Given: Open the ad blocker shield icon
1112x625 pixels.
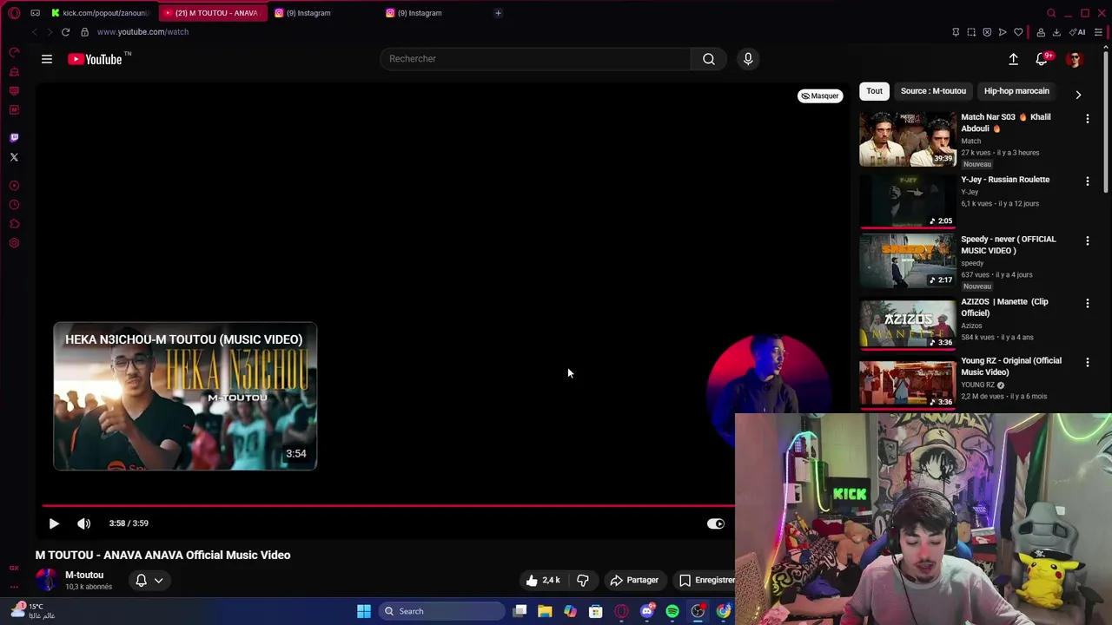Looking at the screenshot, I should (987, 32).
